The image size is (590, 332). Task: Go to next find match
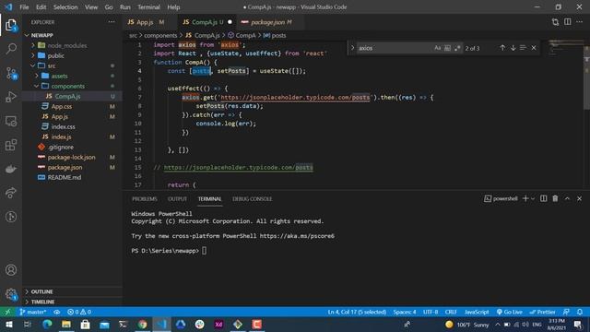click(x=513, y=48)
